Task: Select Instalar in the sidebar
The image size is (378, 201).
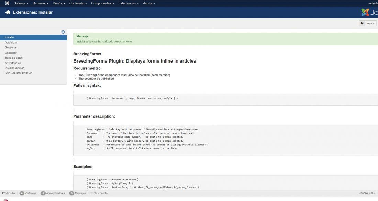Action: [33, 37]
